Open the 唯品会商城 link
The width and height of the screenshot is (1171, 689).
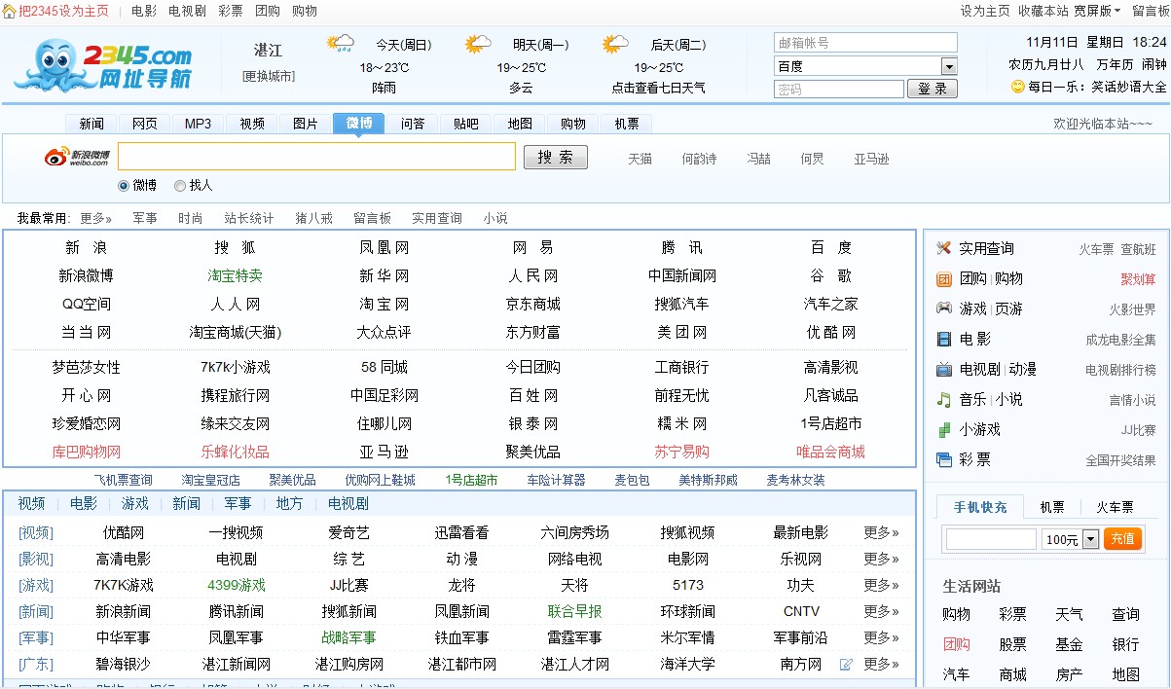[830, 452]
